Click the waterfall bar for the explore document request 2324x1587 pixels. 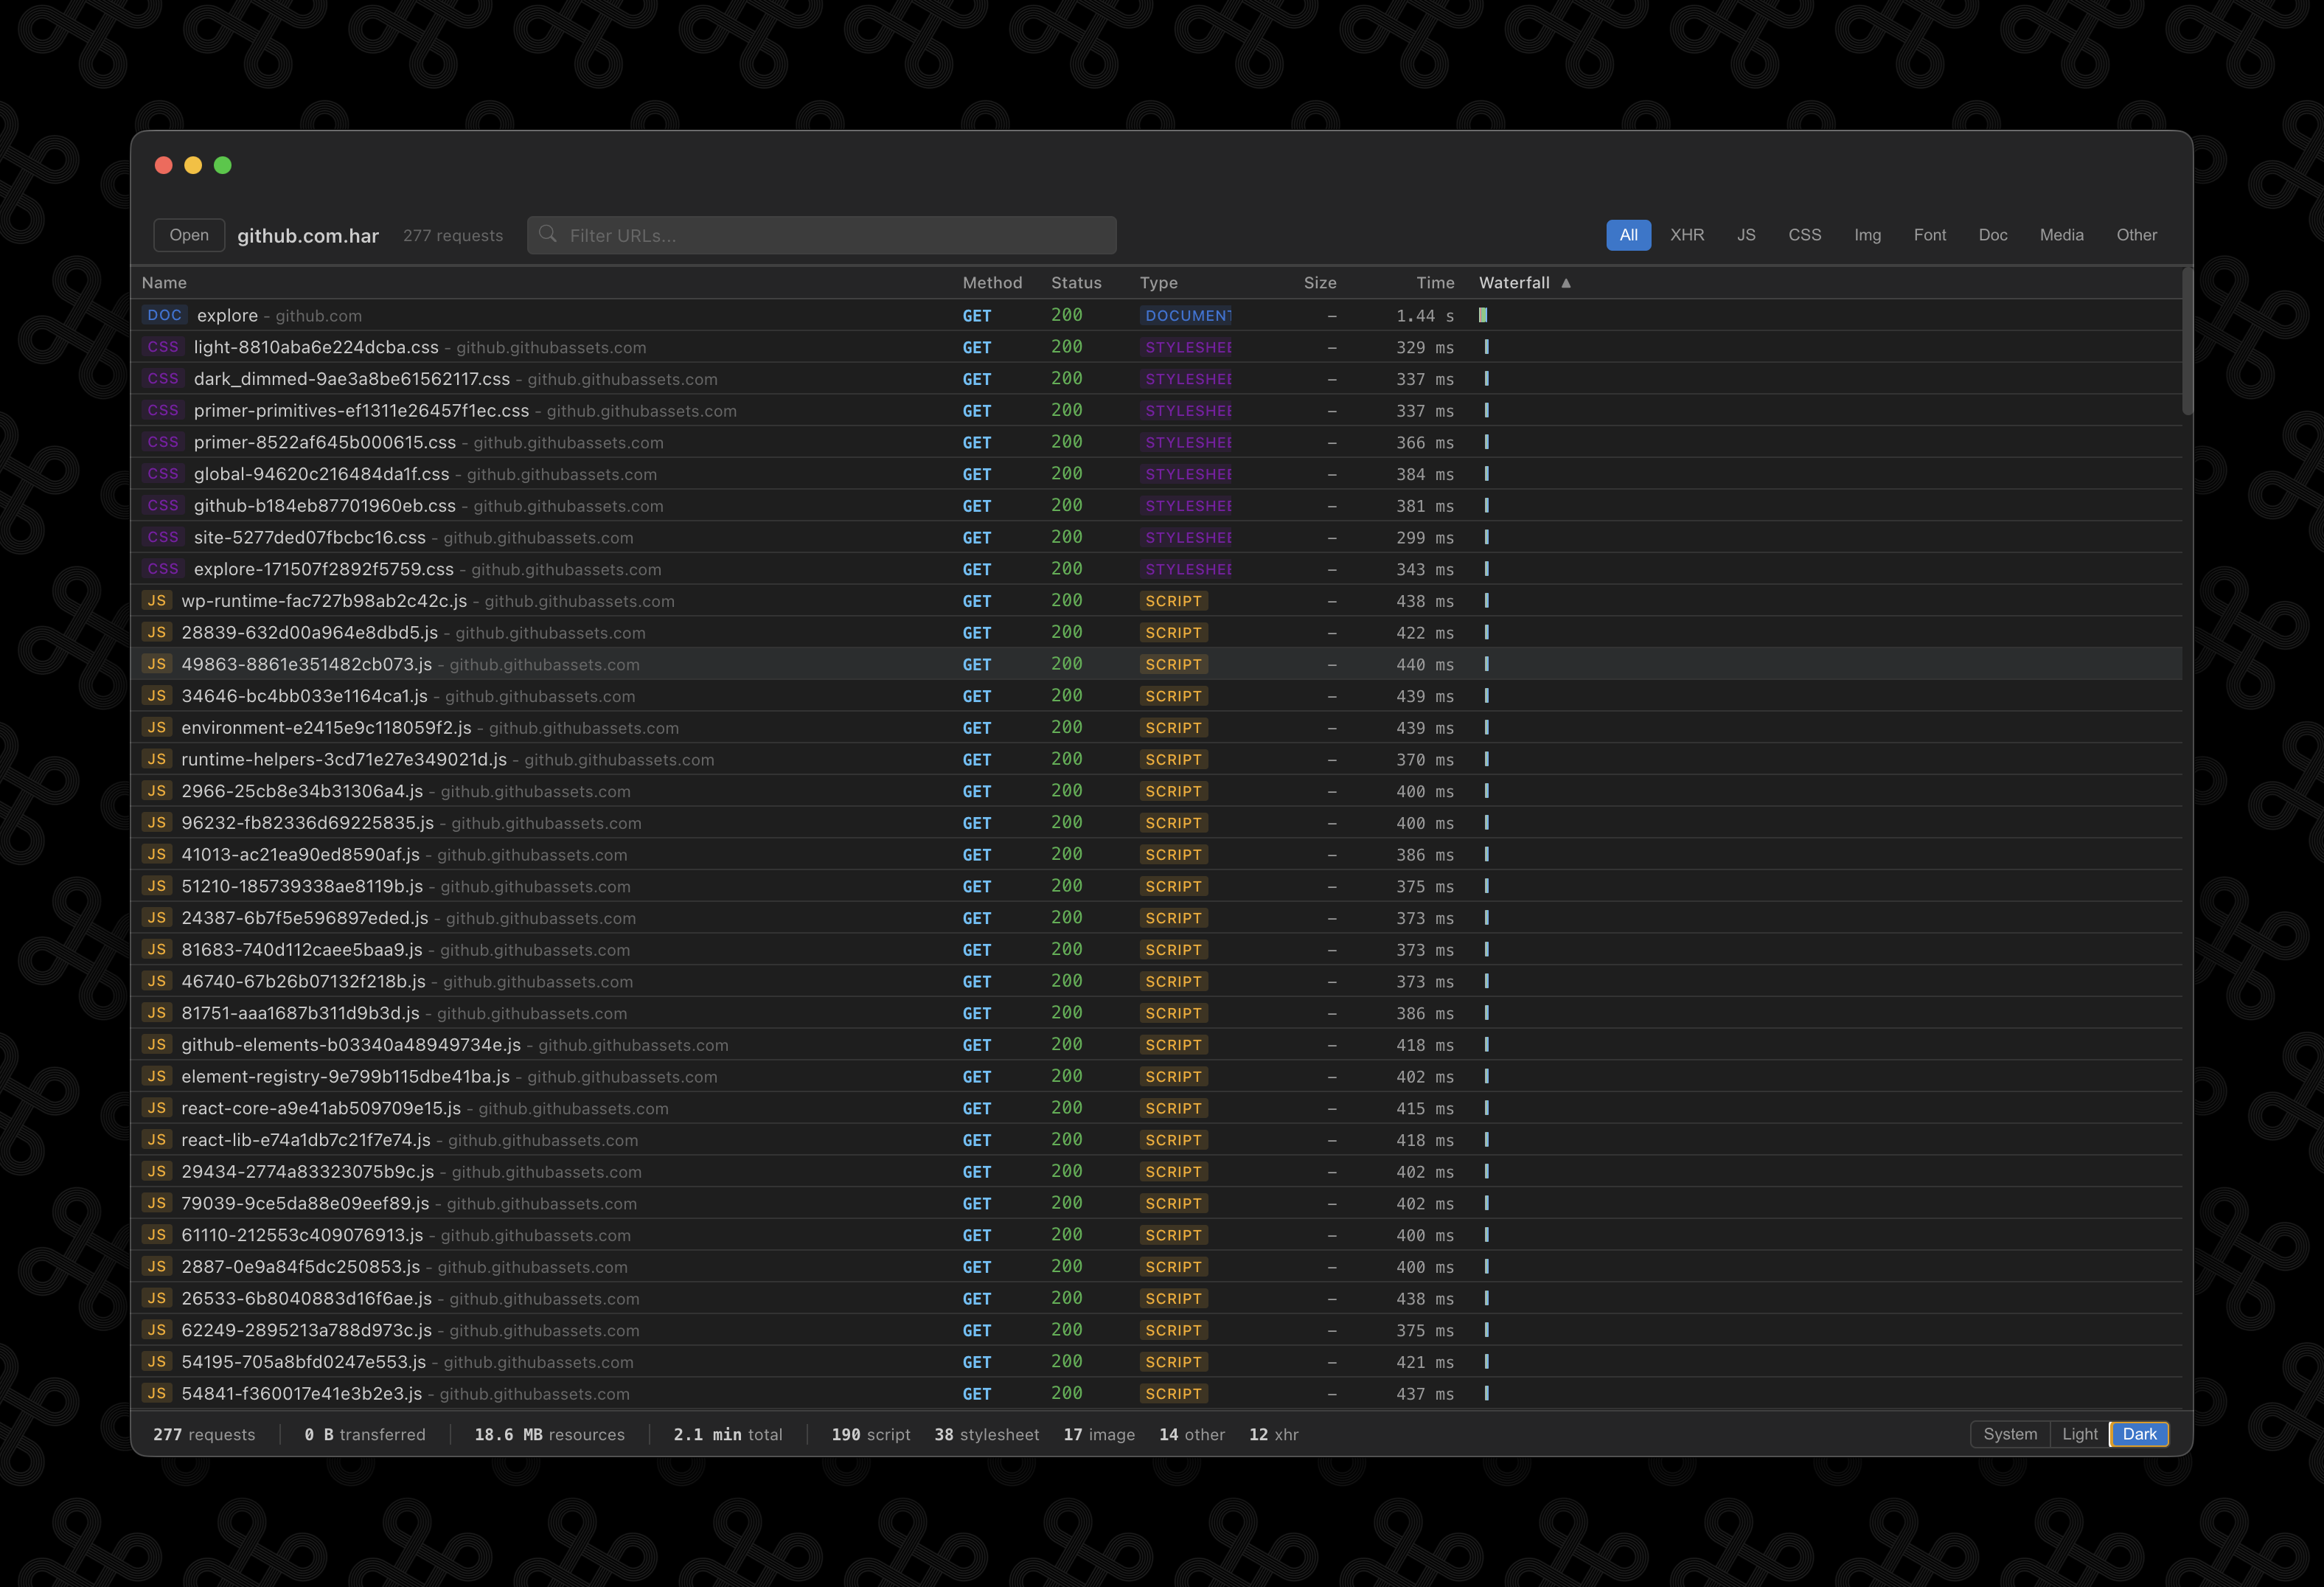[x=1484, y=314]
